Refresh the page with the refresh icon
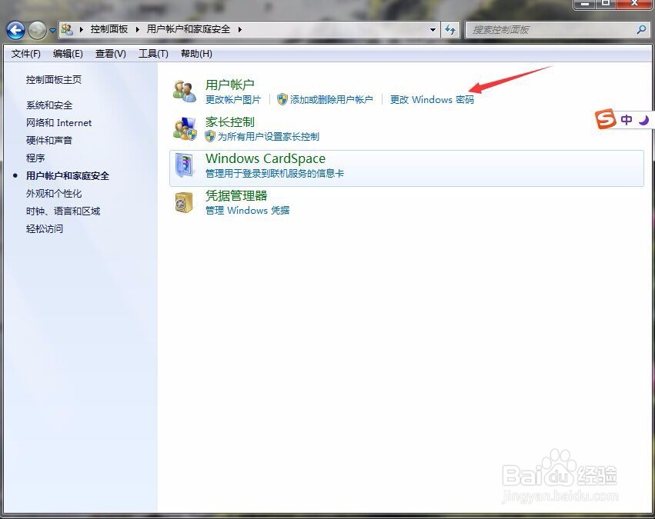The image size is (655, 519). pyautogui.click(x=450, y=30)
